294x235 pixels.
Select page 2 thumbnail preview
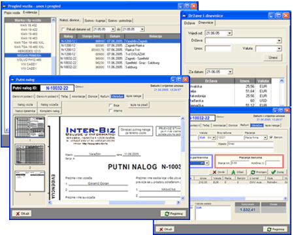[30, 154]
